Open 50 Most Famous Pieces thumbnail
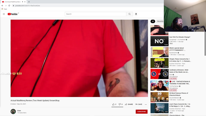The width and height of the screenshot is (206, 116). pyautogui.click(x=160, y=97)
